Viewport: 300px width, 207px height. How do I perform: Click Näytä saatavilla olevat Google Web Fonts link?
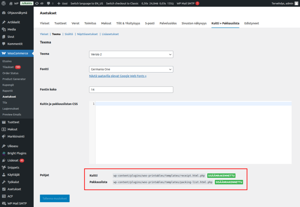click(x=118, y=76)
